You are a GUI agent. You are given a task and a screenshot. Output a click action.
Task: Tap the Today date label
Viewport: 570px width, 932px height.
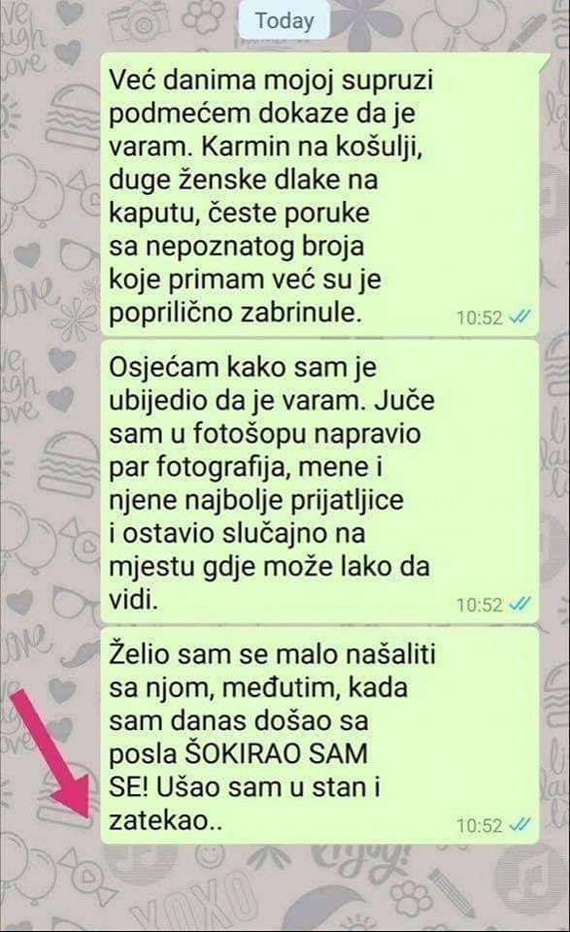pos(285,20)
